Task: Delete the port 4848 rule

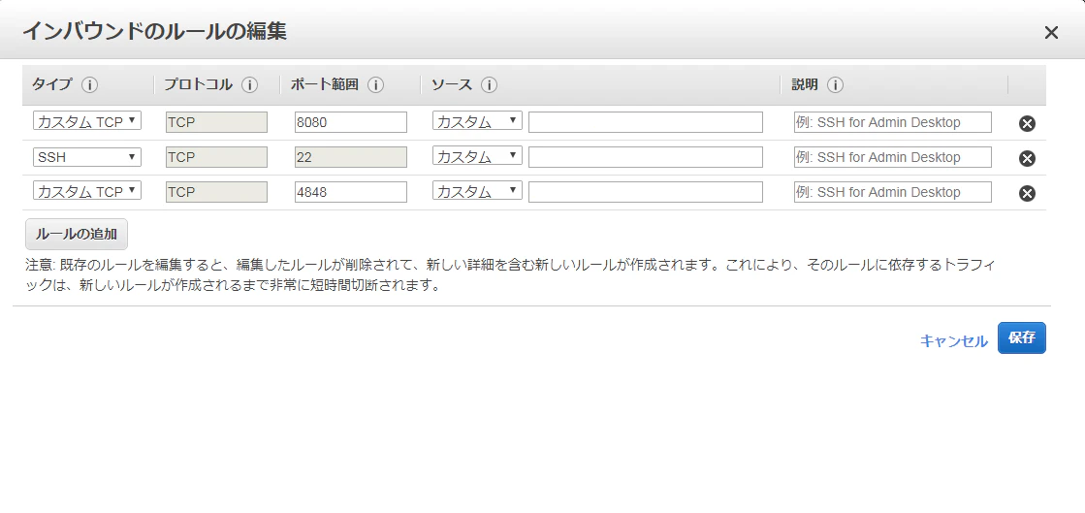Action: point(1027,193)
